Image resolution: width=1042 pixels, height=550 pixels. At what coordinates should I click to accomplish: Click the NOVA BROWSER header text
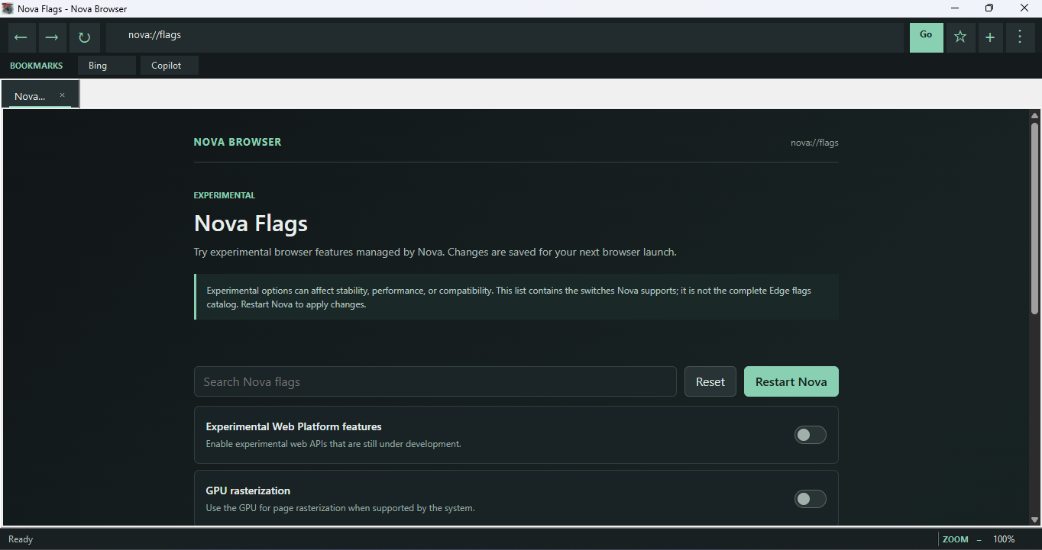pyautogui.click(x=238, y=142)
